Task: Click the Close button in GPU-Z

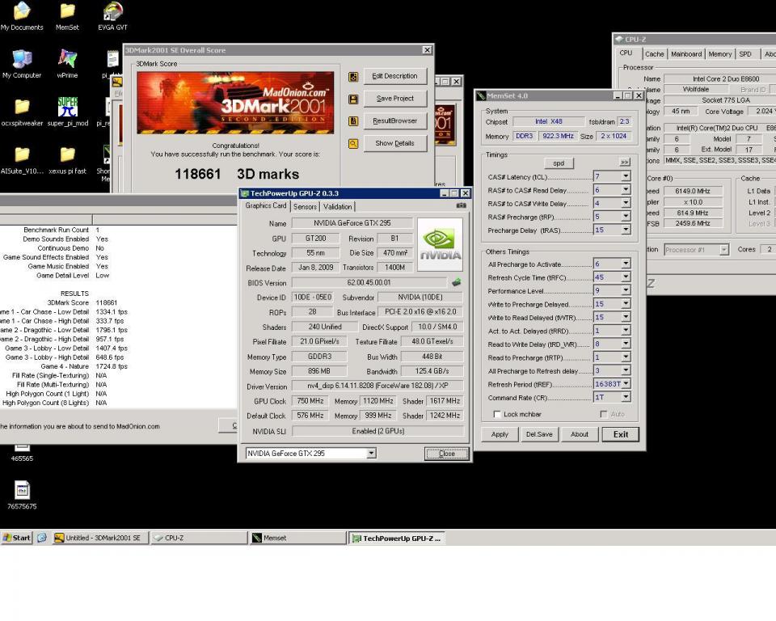Action: coord(447,454)
